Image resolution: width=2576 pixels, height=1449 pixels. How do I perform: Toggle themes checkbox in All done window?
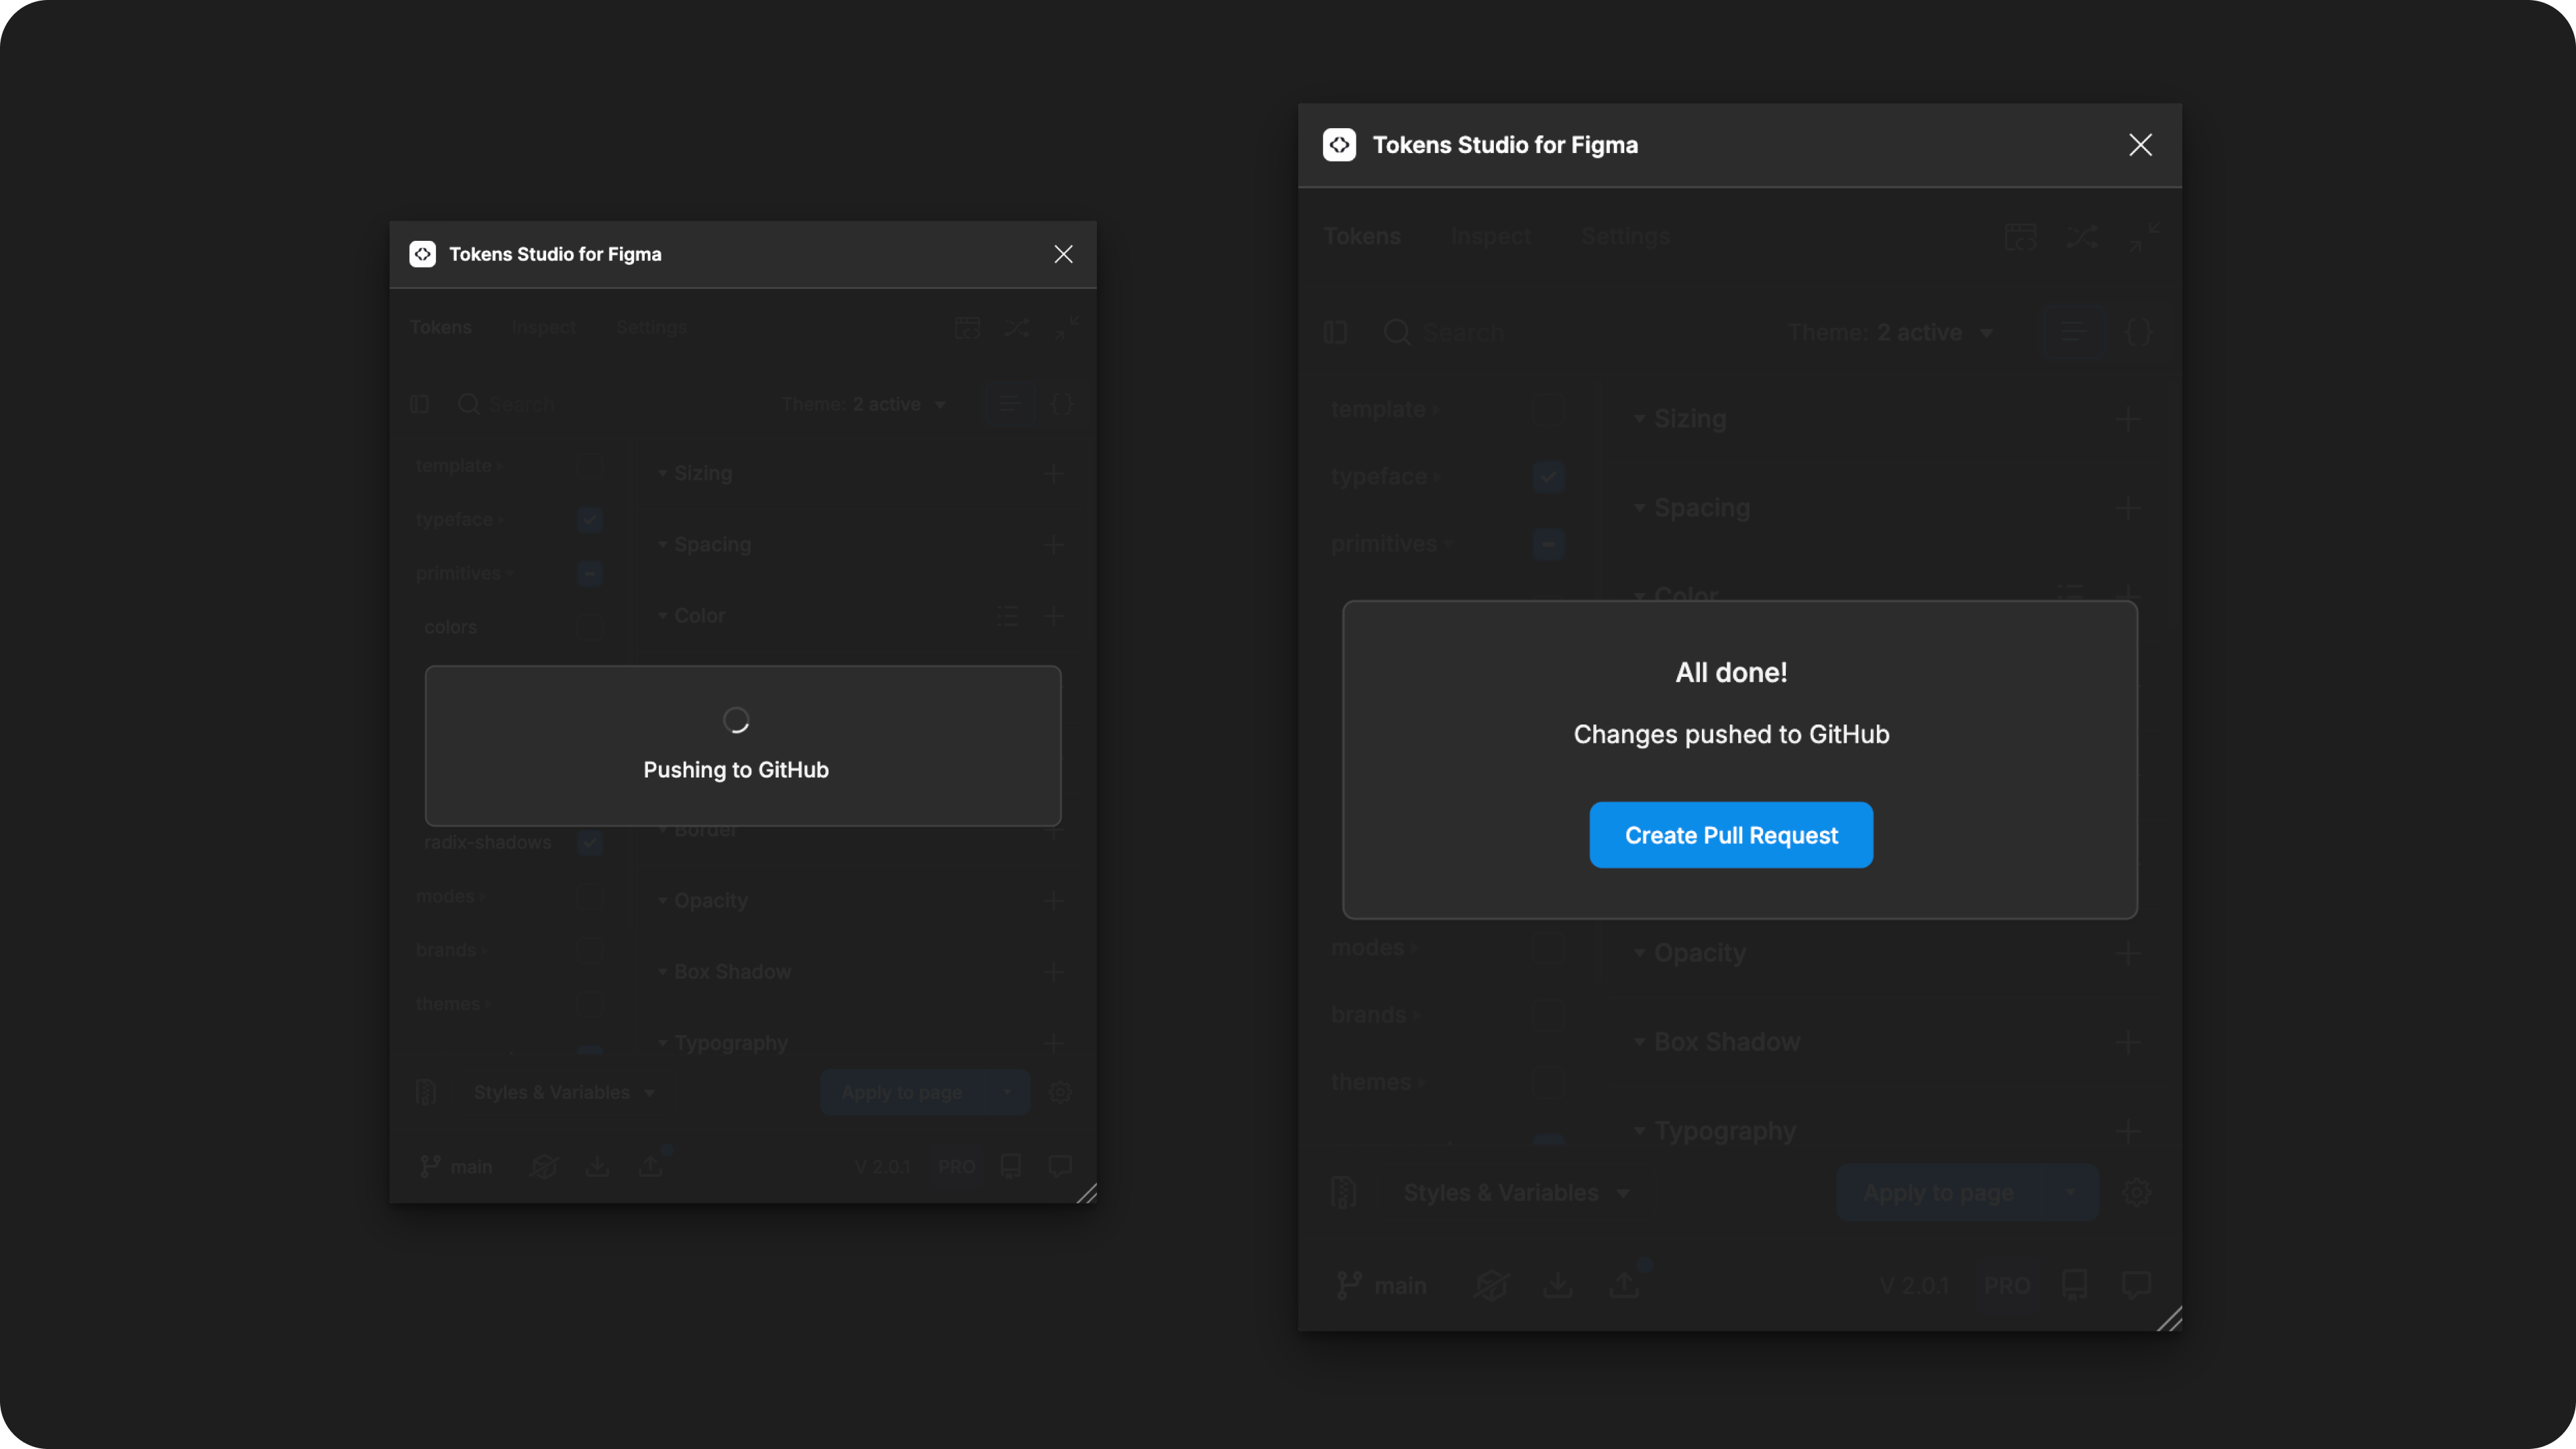coord(1548,1082)
